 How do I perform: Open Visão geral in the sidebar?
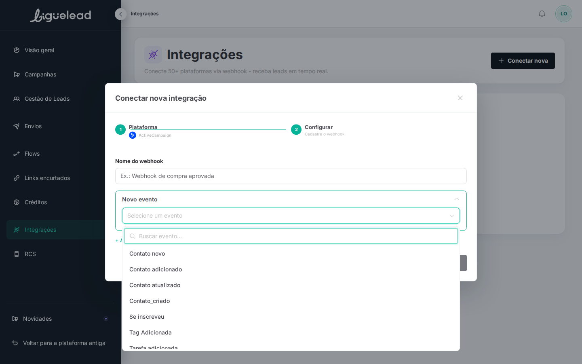click(x=61, y=50)
